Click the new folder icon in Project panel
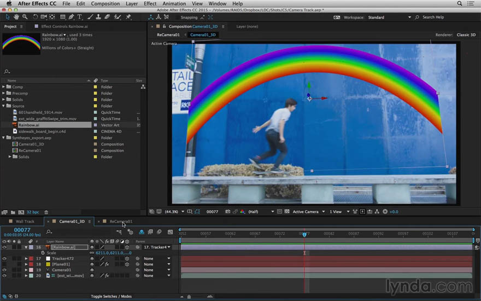 (x=13, y=212)
